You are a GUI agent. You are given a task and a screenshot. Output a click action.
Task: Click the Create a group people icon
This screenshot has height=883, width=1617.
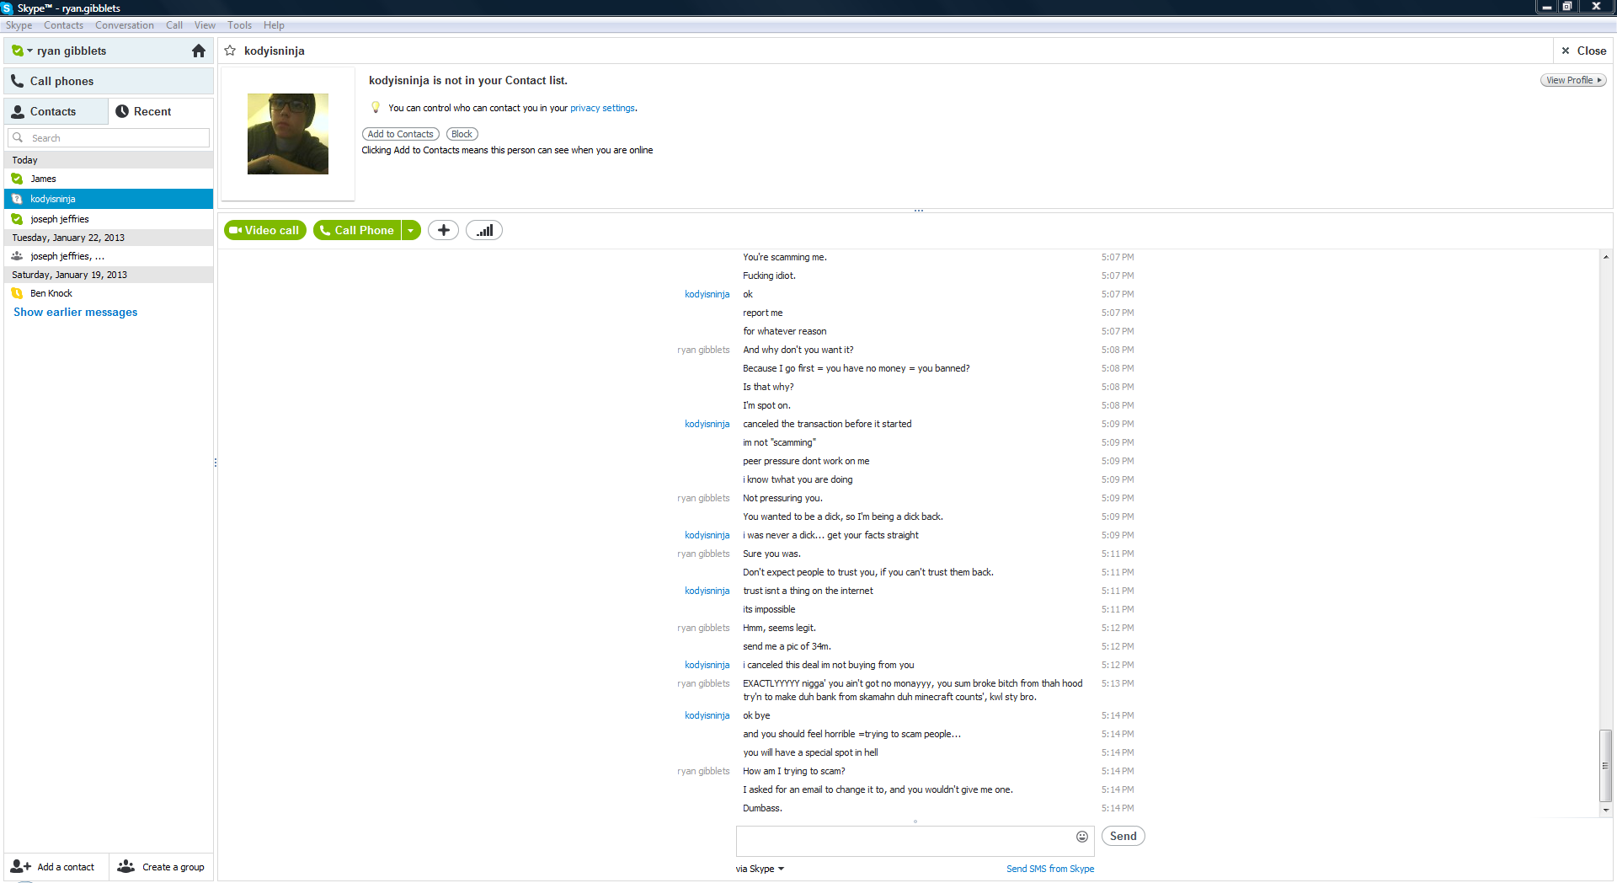point(125,866)
